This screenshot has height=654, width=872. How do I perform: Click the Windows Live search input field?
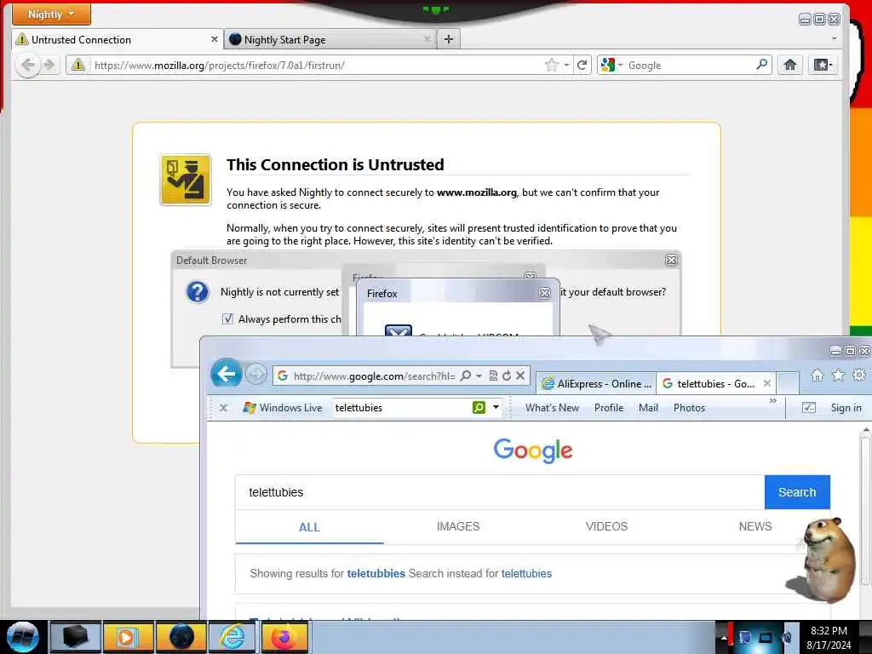(402, 408)
